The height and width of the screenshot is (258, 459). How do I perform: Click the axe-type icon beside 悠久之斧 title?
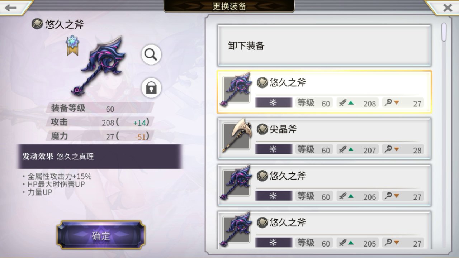pyautogui.click(x=37, y=24)
